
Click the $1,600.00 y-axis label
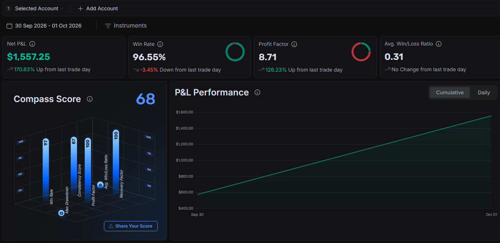(185, 112)
